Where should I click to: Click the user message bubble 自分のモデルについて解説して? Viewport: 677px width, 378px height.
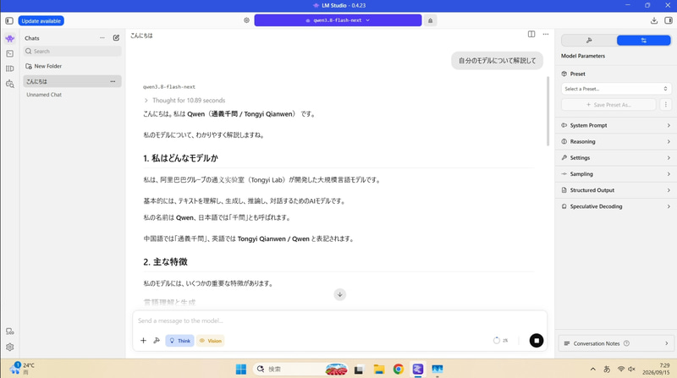(497, 60)
